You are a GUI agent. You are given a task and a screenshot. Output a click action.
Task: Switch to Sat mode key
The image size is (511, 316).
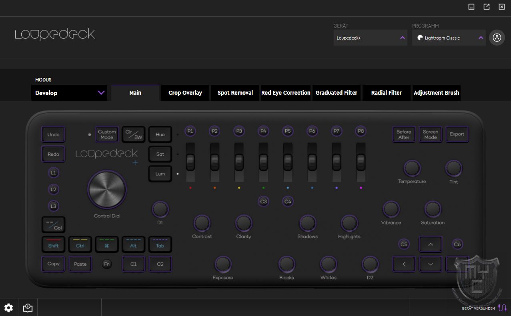coord(160,154)
